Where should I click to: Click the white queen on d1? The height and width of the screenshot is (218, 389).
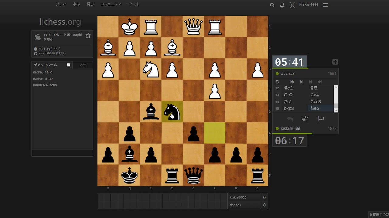pyautogui.click(x=193, y=26)
